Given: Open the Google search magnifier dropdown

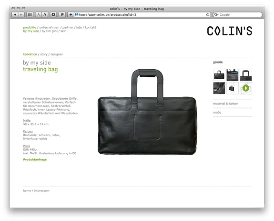Looking at the screenshot, I should pyautogui.click(x=216, y=15).
